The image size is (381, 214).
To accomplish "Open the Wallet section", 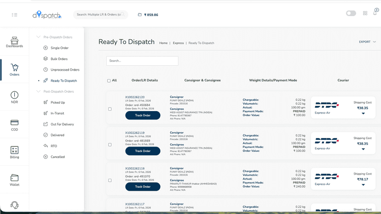I will point(14,180).
